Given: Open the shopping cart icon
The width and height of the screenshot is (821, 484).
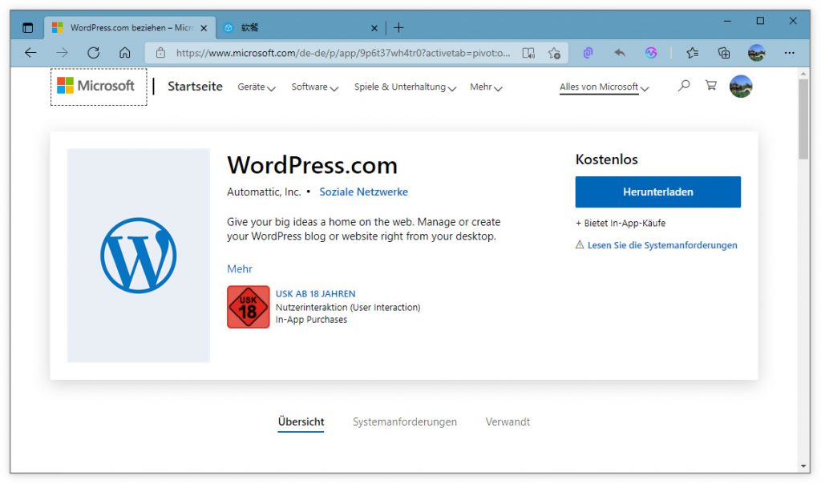Looking at the screenshot, I should click(710, 86).
